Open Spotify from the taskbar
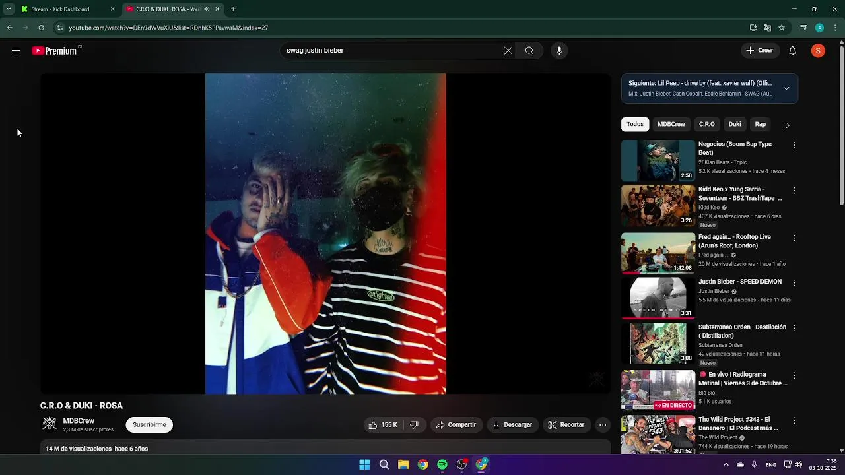The height and width of the screenshot is (475, 845). [x=442, y=464]
